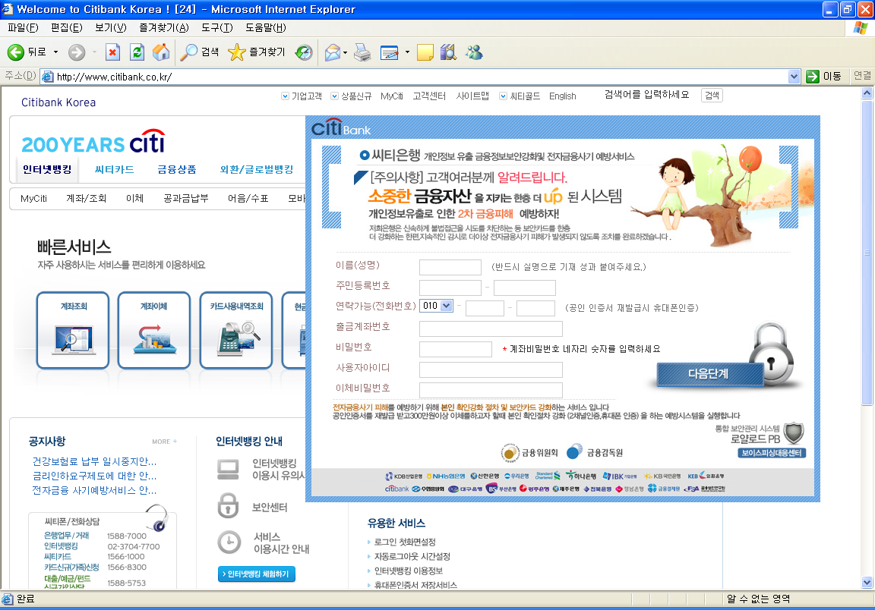The image size is (875, 610).
Task: Open the 보기(V) menu
Action: pyautogui.click(x=110, y=27)
